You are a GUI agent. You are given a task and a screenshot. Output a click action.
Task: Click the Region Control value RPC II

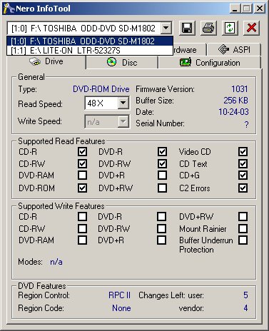tap(119, 295)
